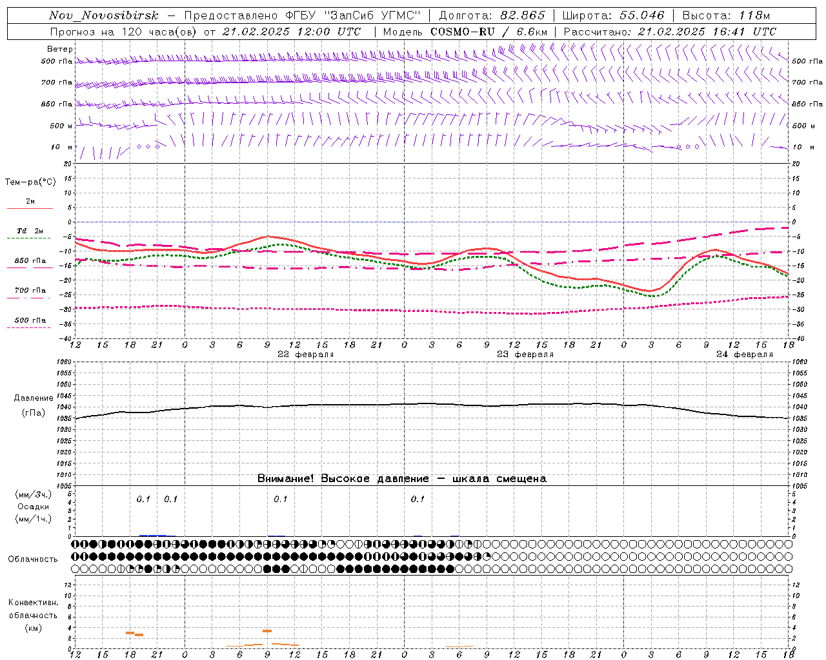Click the calculated time 21.02.2025 16:41 UTC
The width and height of the screenshot is (826, 660).
tap(707, 32)
